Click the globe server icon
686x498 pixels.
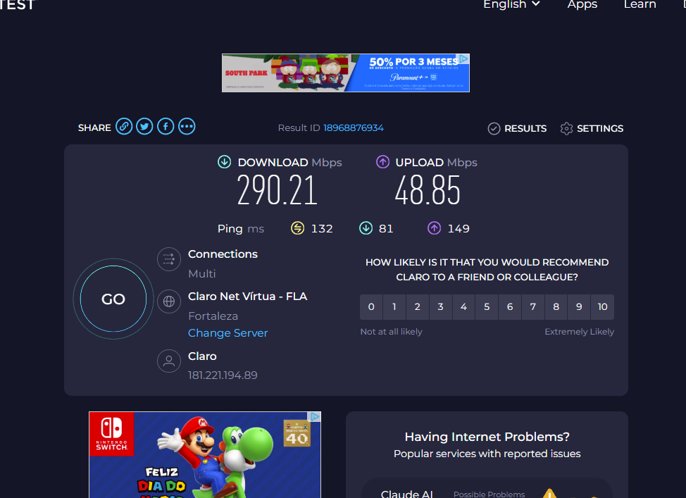169,301
